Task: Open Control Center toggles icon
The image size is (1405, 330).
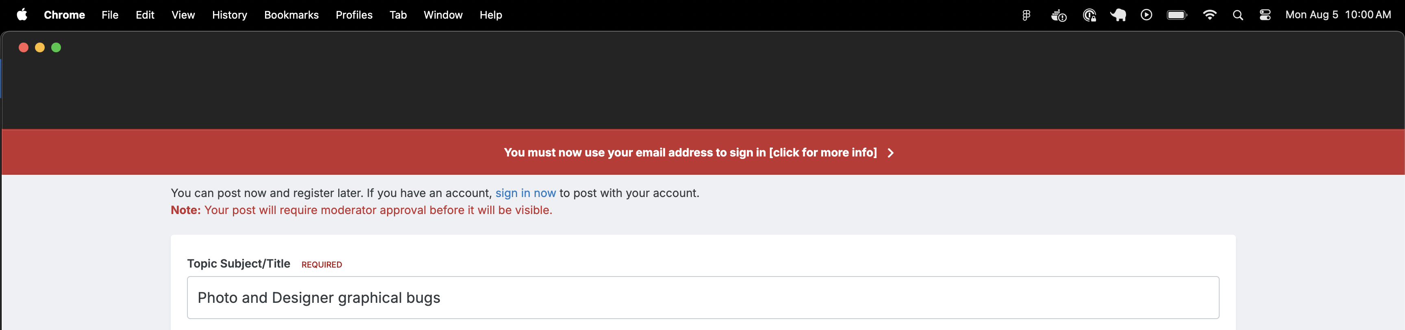Action: tap(1265, 15)
